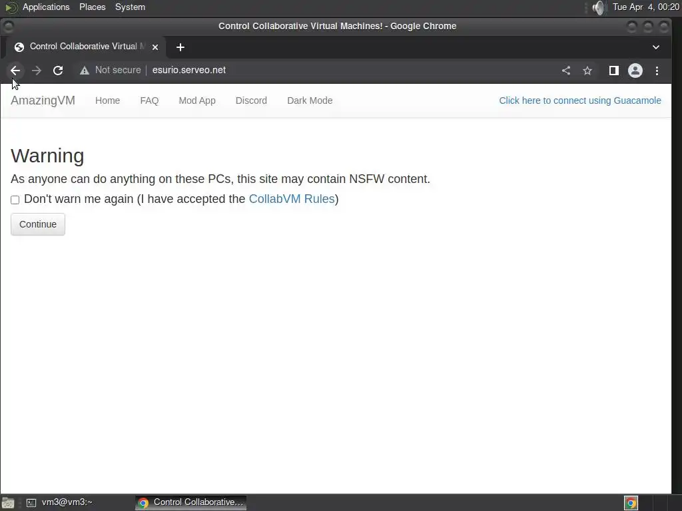Select the Control Collaborative Virtual Machines tab

(x=85, y=47)
